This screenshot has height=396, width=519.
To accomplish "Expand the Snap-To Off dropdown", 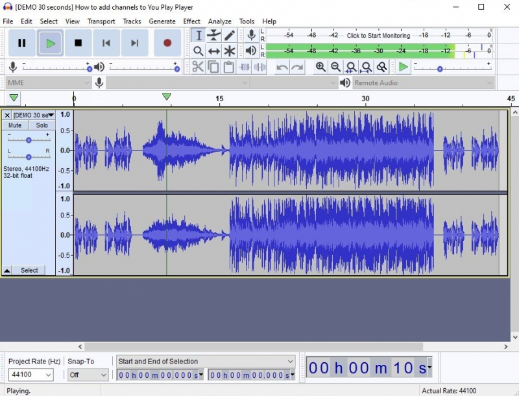I will pos(88,375).
